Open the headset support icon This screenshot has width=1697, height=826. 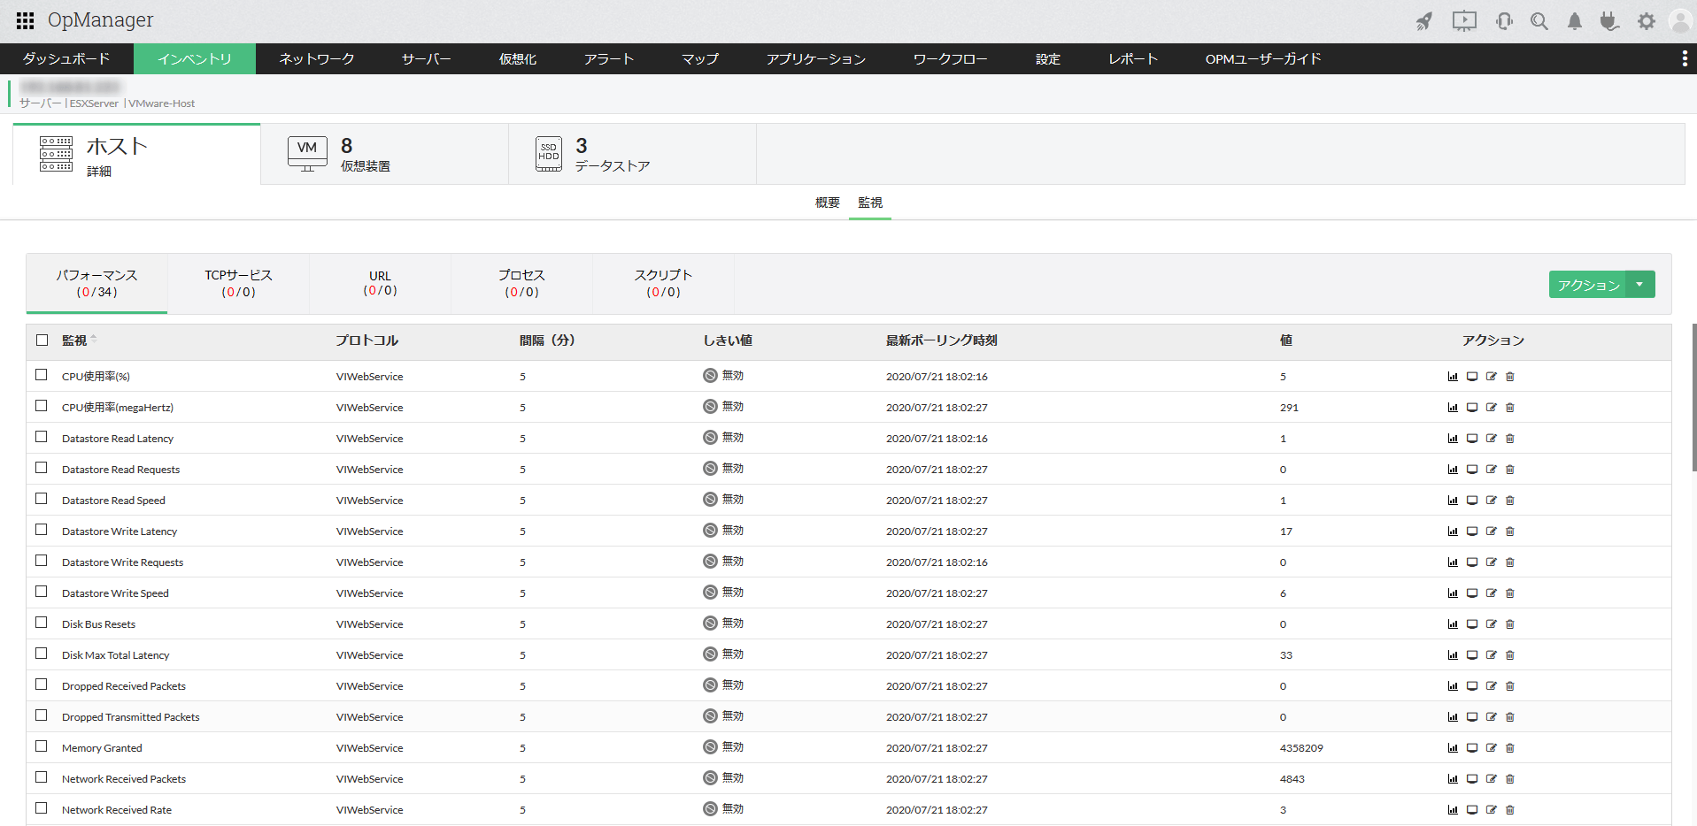point(1503,21)
